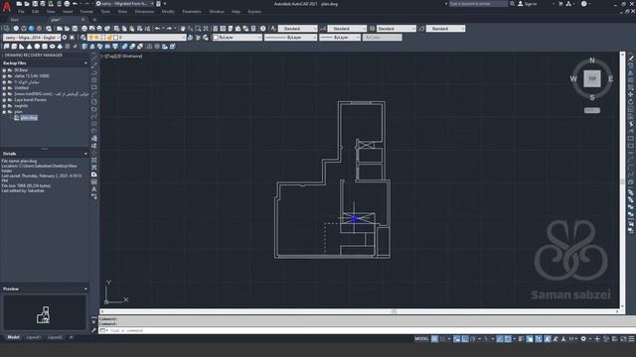Screen dimensions: 636x357
Task: Click the horizontal scrollbar below the drawing
Action: pos(360,311)
